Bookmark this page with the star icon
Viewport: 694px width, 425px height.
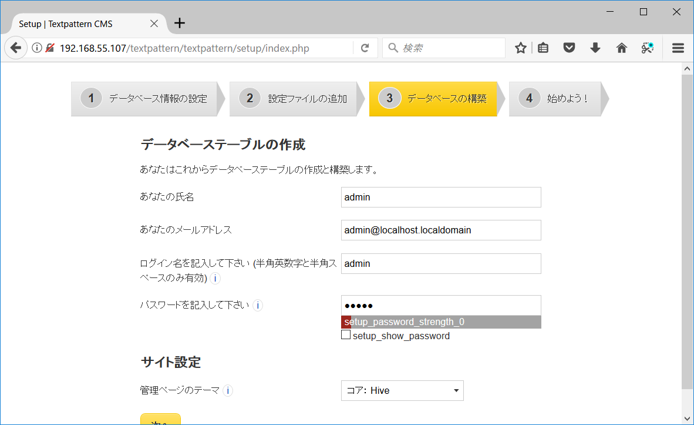click(x=520, y=48)
